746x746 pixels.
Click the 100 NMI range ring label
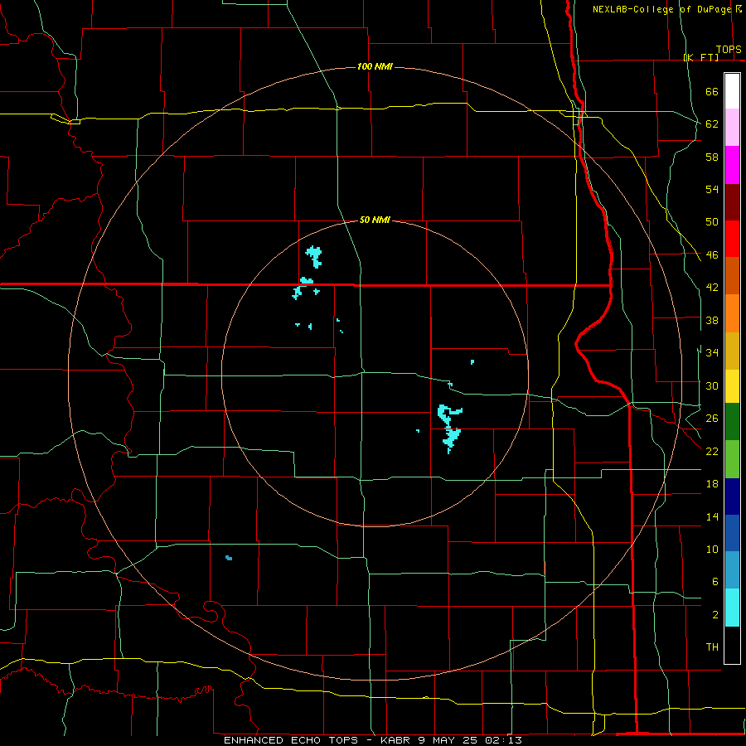click(375, 66)
